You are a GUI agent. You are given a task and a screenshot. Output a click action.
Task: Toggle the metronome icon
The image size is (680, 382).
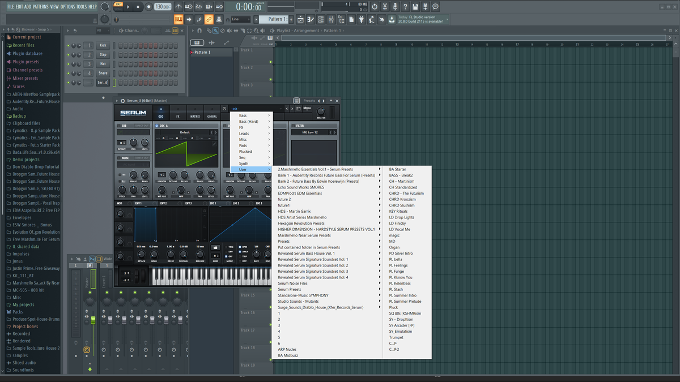(x=179, y=7)
